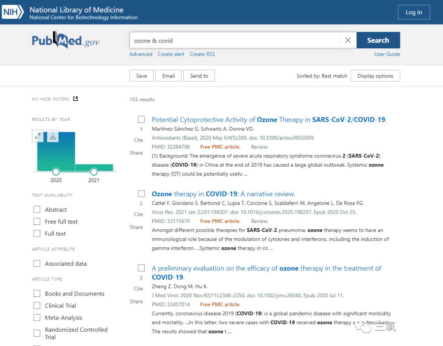Select result 1 checkbox for Martínez-Sánchez article
This screenshot has width=443, height=346.
[141, 119]
